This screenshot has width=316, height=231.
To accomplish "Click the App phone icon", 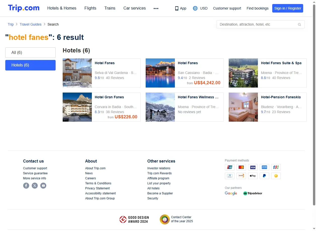I will (177, 8).
